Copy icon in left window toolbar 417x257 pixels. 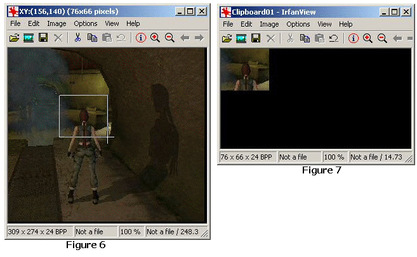[x=92, y=37]
